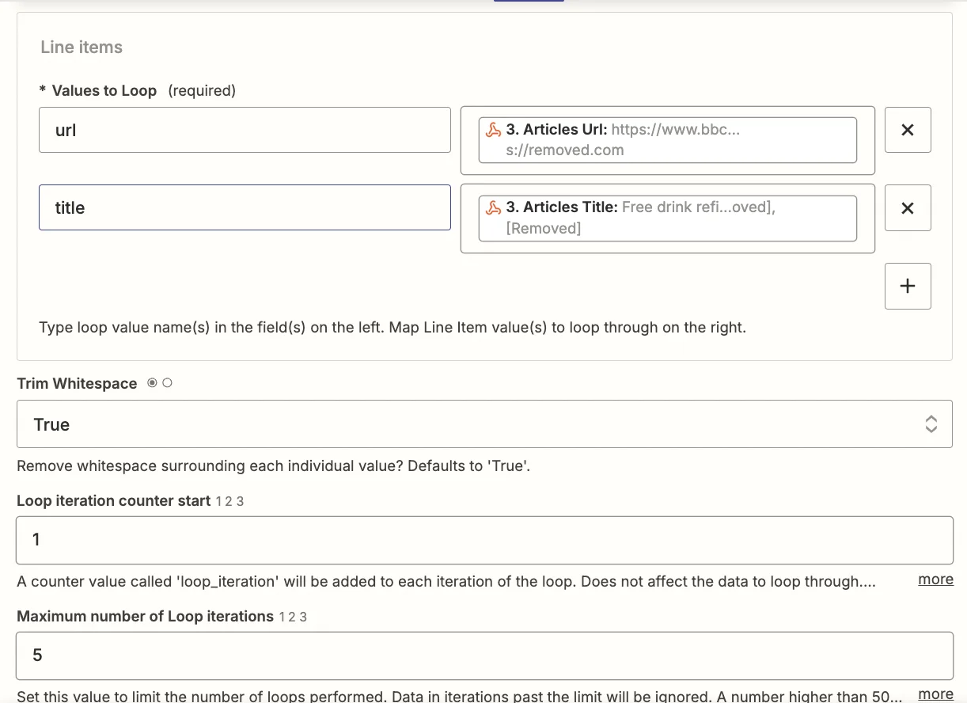
Task: Add another loop value row
Action: [908, 286]
